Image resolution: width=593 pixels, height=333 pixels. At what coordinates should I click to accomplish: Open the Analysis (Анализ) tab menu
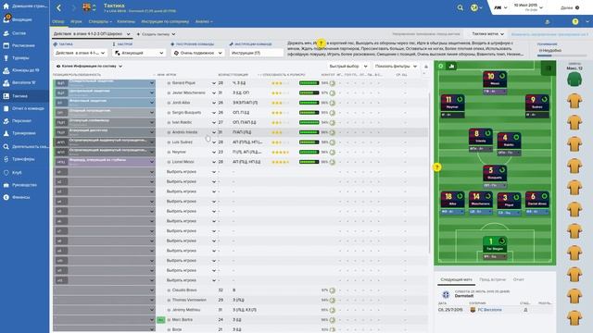[204, 22]
